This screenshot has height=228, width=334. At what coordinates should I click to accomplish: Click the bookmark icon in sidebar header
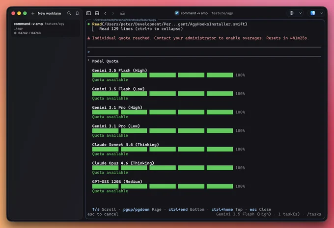pyautogui.click(x=77, y=13)
